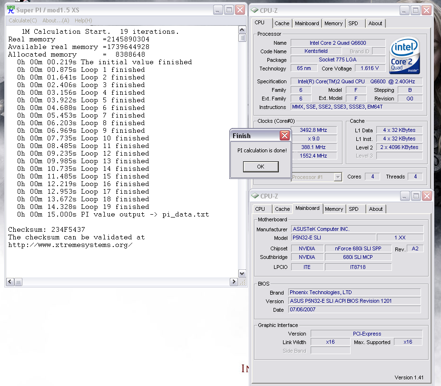
Task: Click Super PI horizontal scrollbar left arrow
Action: tap(10, 282)
